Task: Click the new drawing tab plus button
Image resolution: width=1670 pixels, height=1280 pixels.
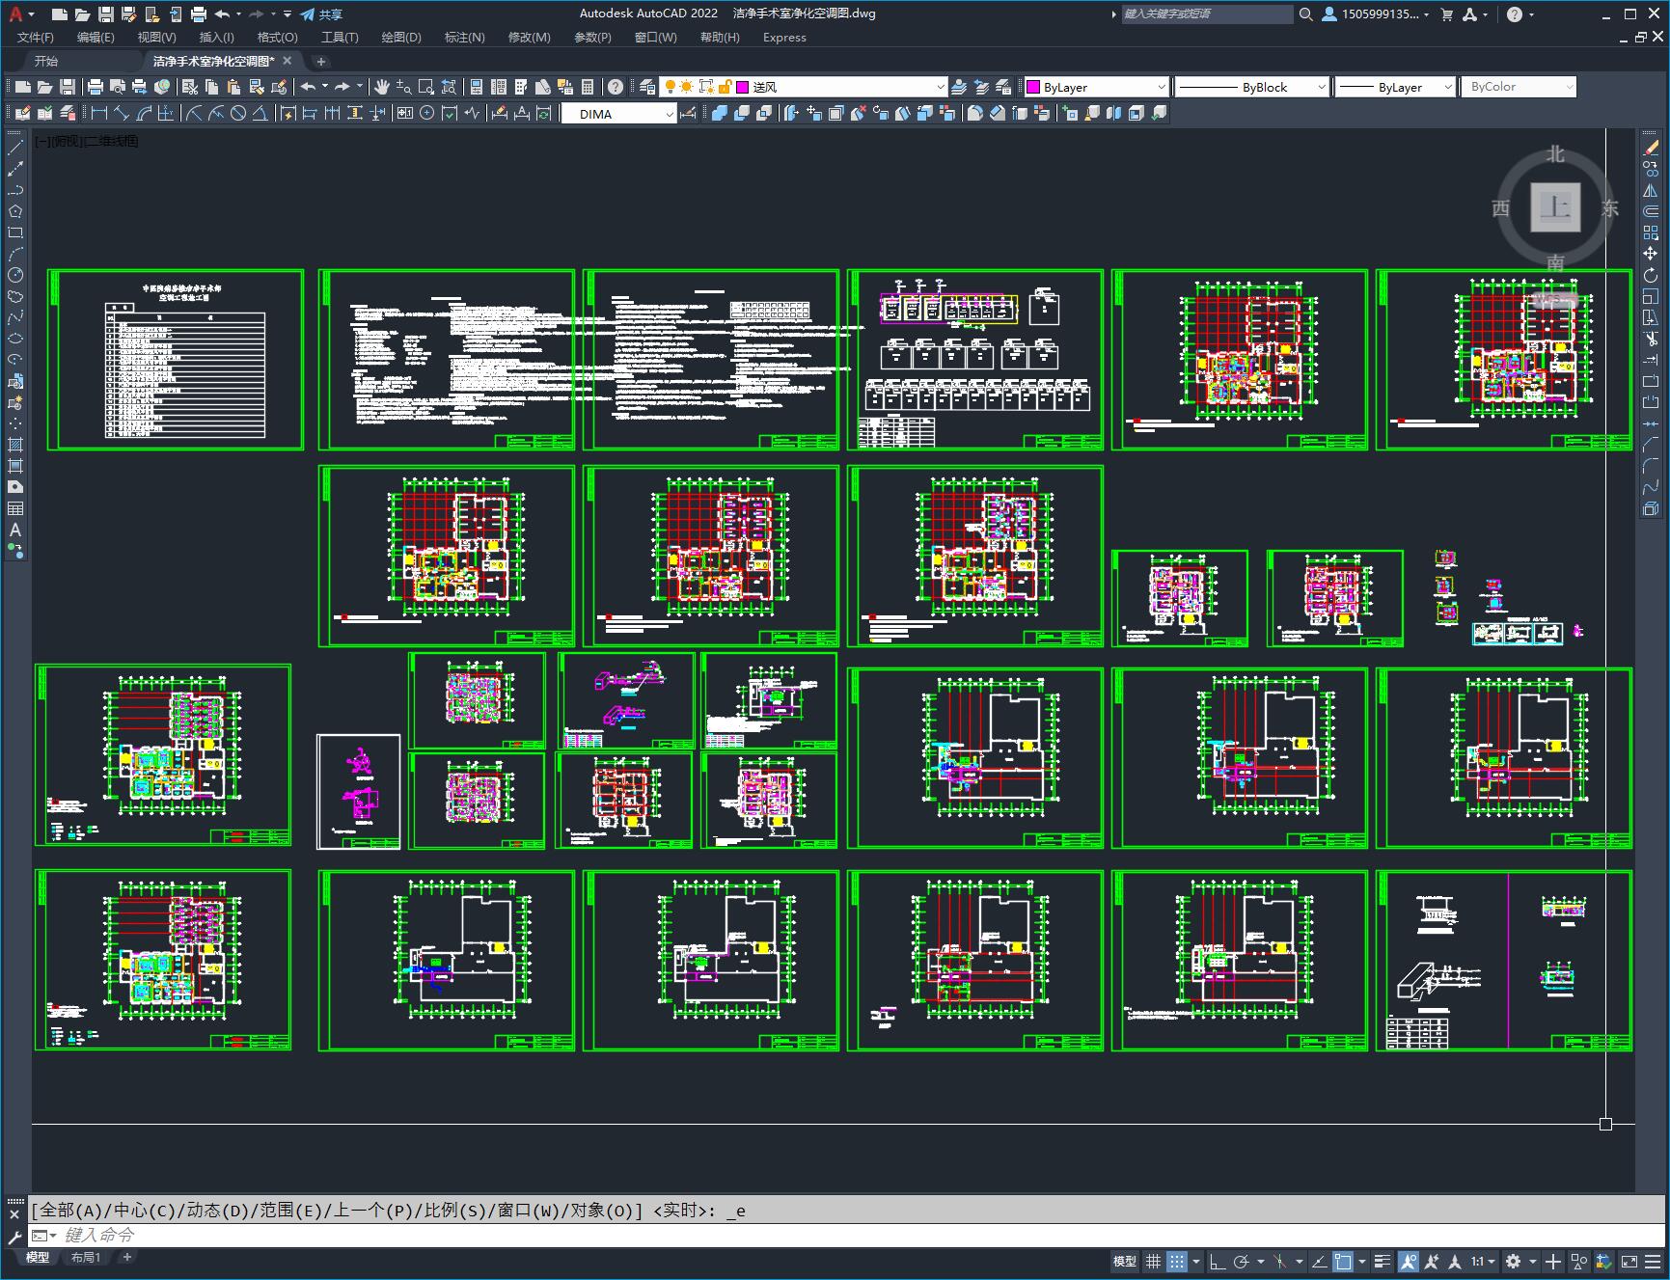Action: point(321,62)
